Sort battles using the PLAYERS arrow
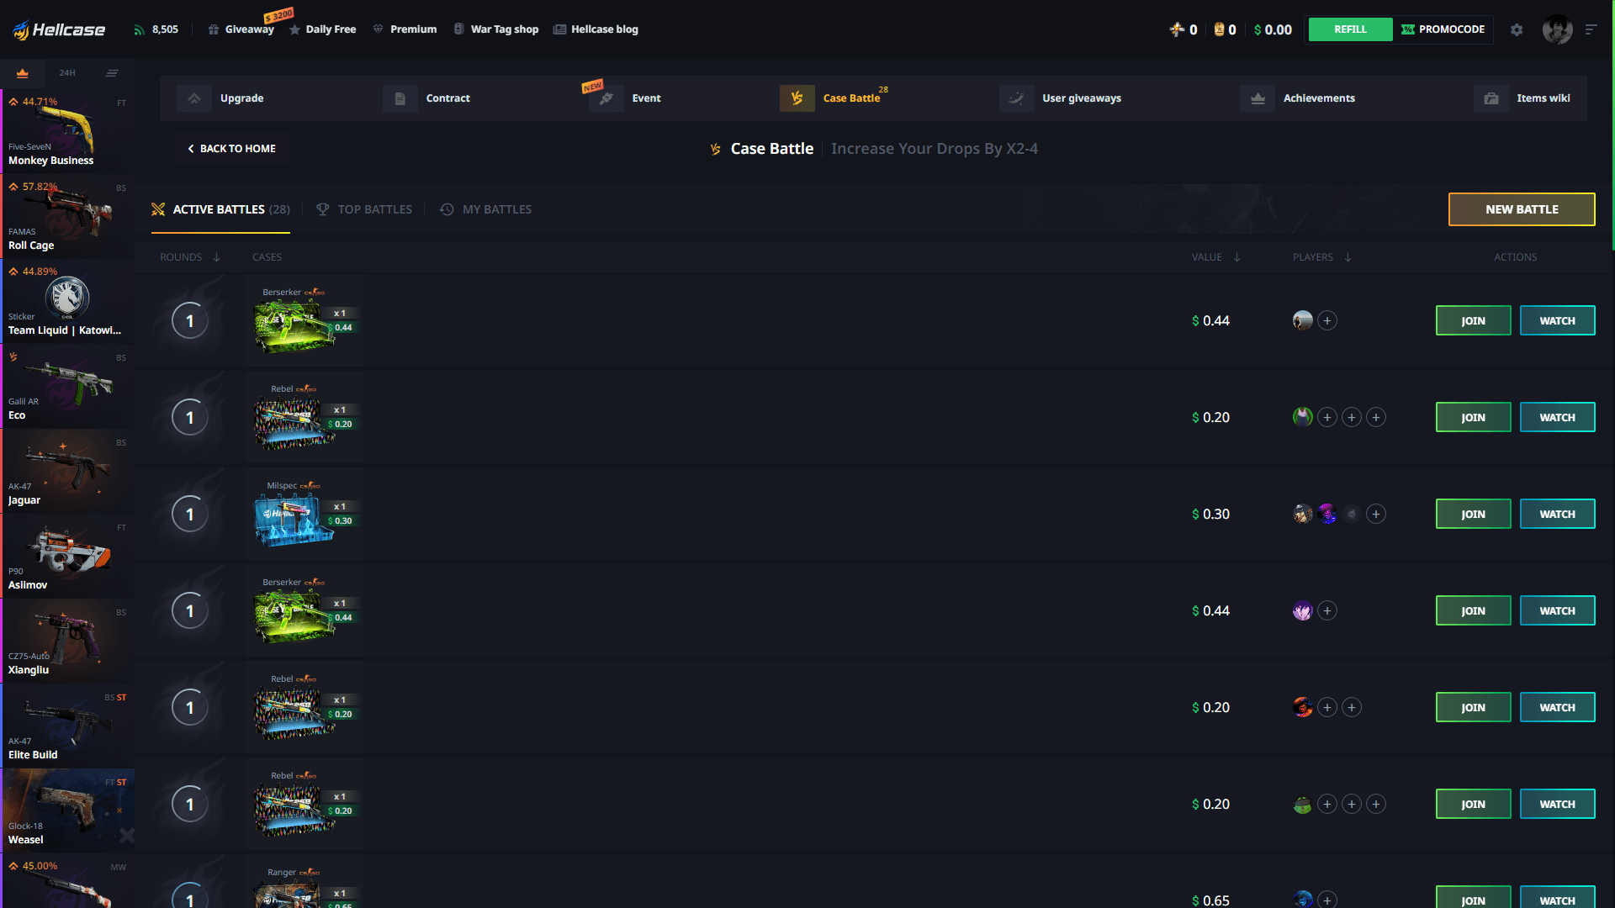The image size is (1615, 908). tap(1348, 257)
